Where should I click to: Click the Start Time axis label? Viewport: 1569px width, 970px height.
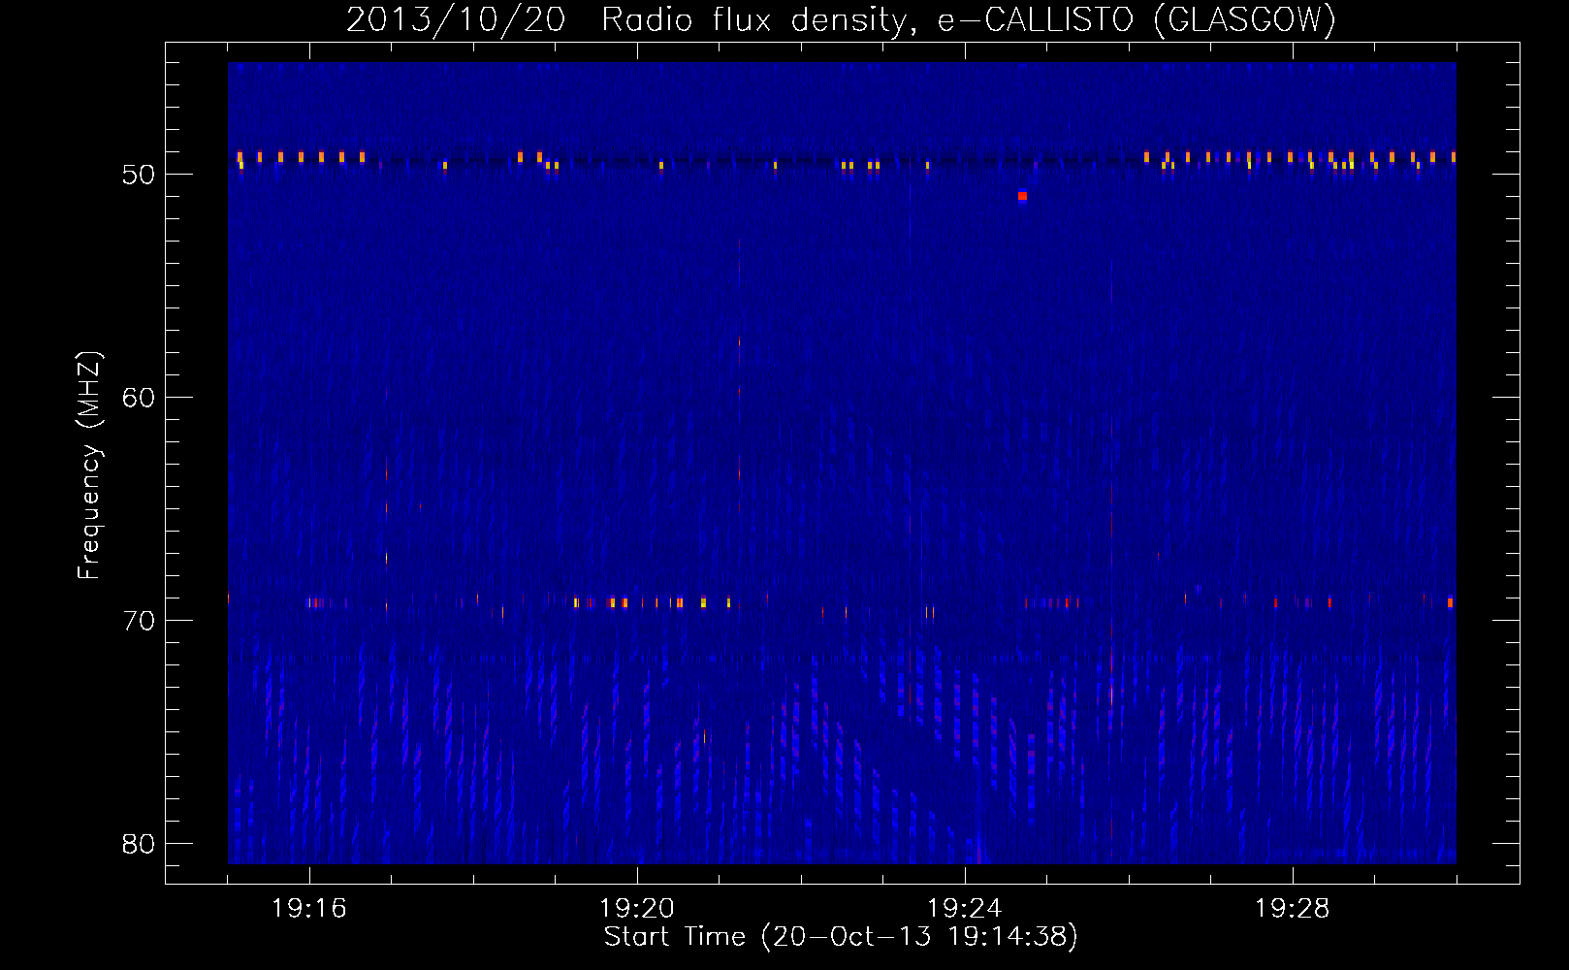841,936
